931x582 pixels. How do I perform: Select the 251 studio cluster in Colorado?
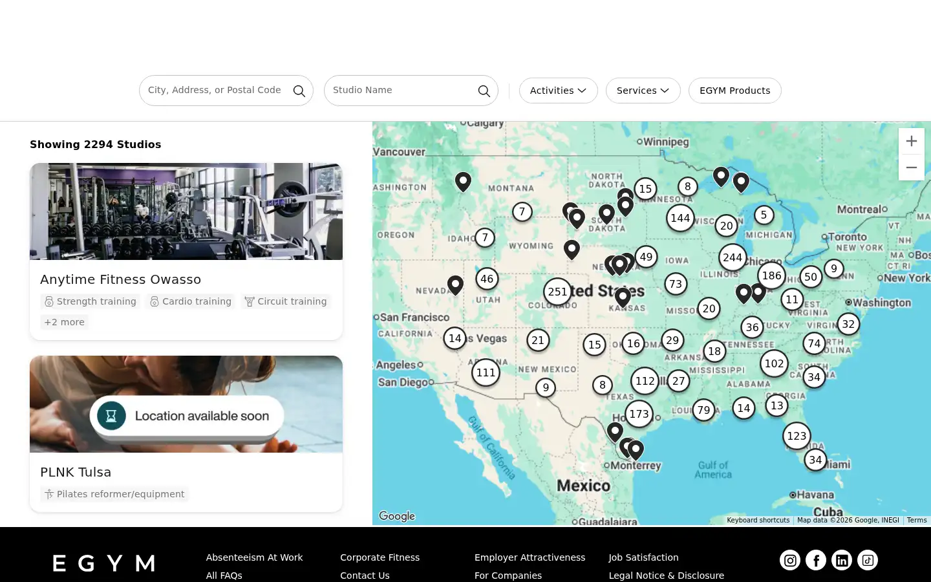557,292
